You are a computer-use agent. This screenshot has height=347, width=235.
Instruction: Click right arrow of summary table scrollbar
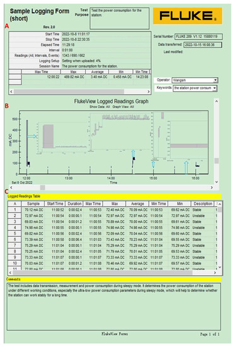[149, 91]
